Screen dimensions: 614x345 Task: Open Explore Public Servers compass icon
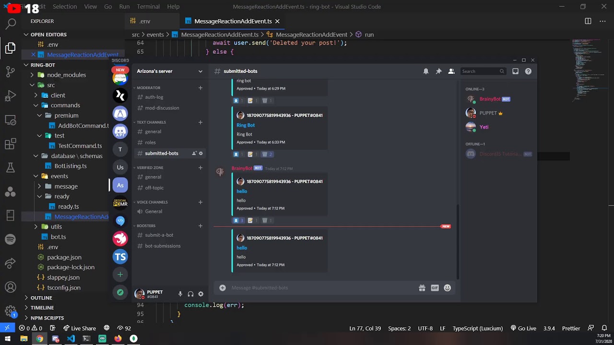[120, 292]
